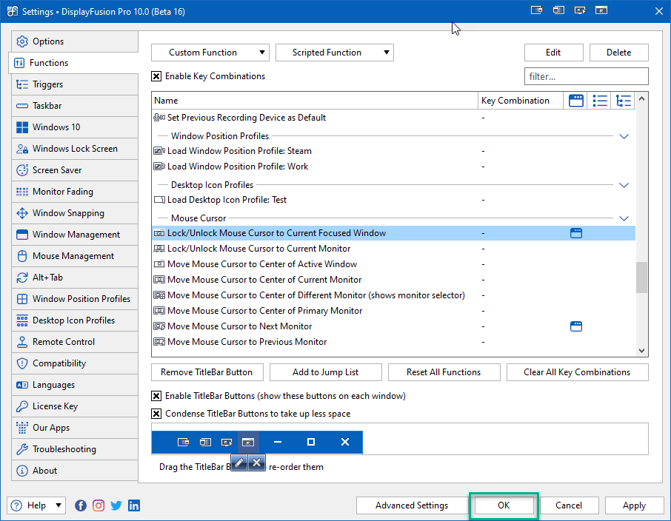Screen dimensions: 671x521
Task: Open the Custom Function dropdown
Action: tap(210, 53)
